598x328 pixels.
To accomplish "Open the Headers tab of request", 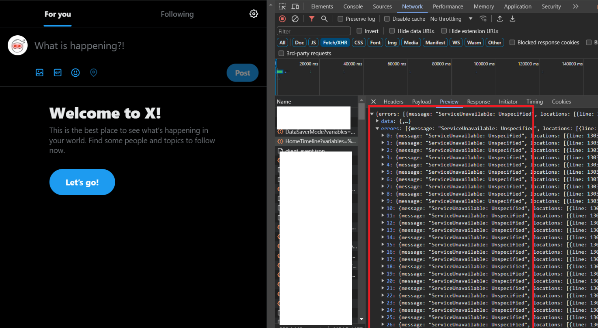I will coord(394,101).
